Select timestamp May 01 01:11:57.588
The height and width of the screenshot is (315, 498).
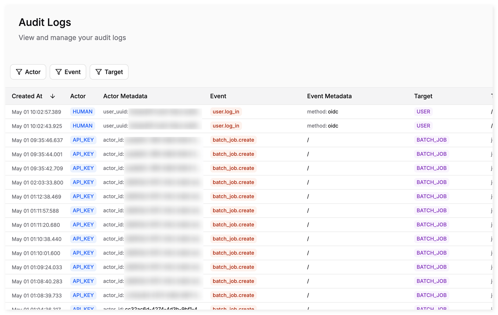click(x=35, y=211)
